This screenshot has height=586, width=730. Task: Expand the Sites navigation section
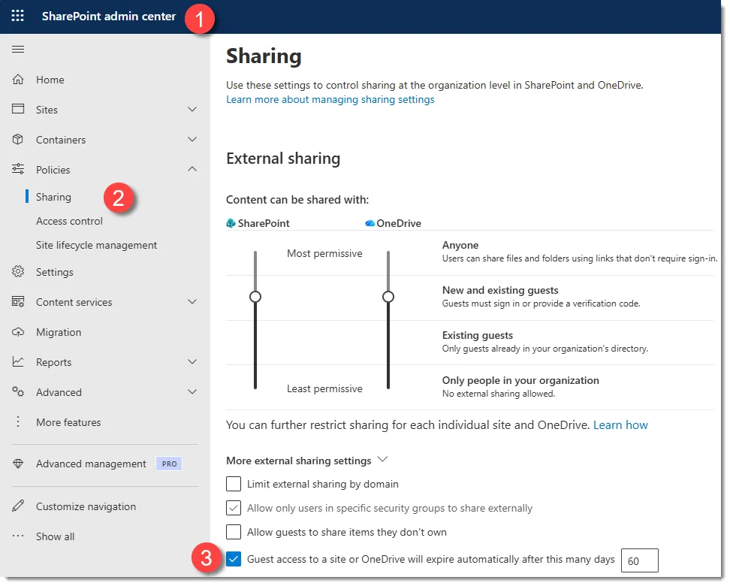(192, 109)
